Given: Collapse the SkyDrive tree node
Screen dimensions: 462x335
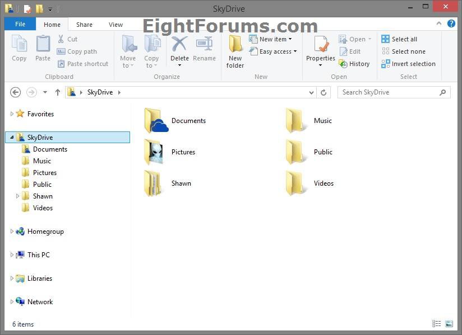Looking at the screenshot, I should 12,137.
